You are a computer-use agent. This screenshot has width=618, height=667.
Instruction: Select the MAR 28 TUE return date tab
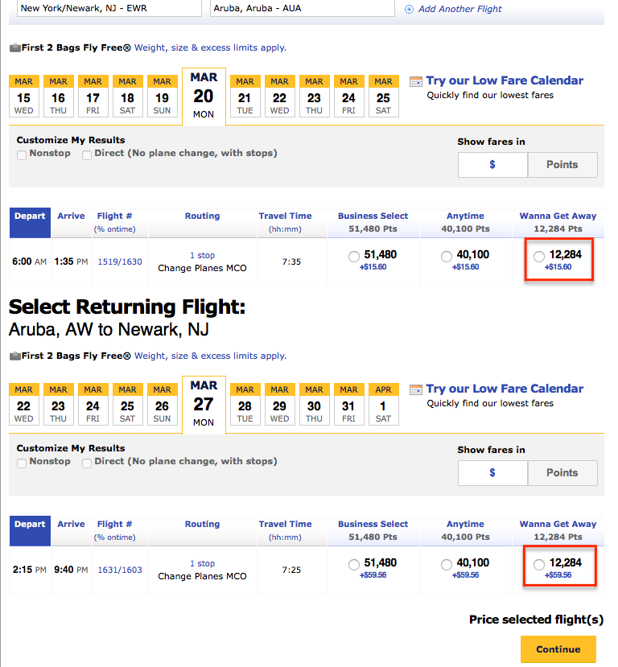click(245, 404)
